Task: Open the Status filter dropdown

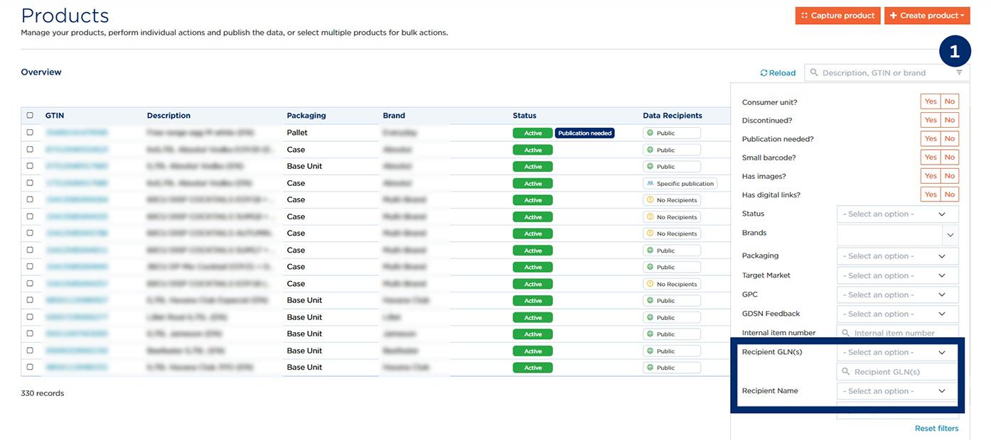Action: [x=897, y=214]
